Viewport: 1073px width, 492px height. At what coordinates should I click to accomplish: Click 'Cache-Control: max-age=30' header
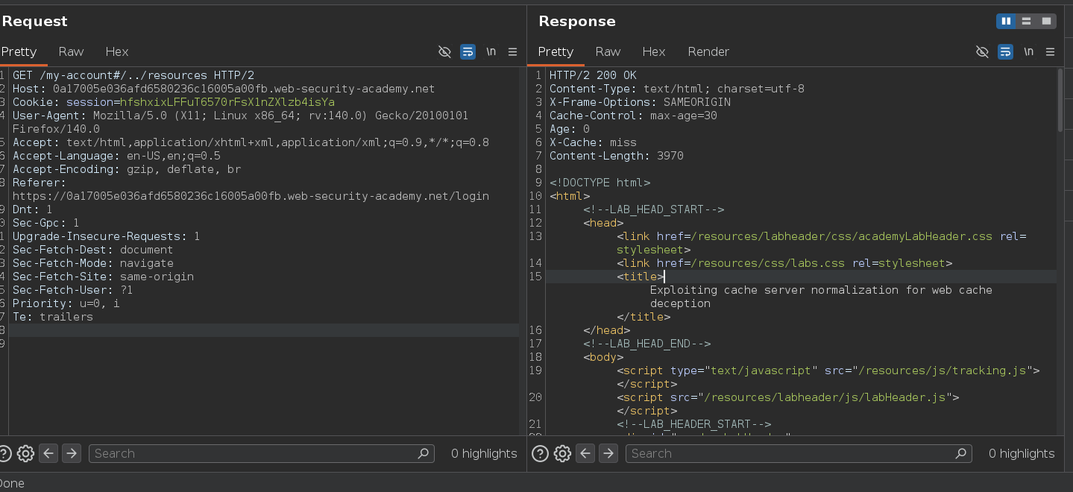click(x=633, y=116)
